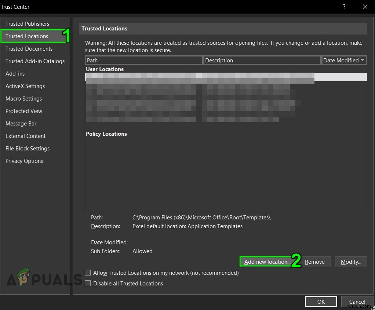Confirm with the OK button
The width and height of the screenshot is (375, 310).
pyautogui.click(x=321, y=302)
